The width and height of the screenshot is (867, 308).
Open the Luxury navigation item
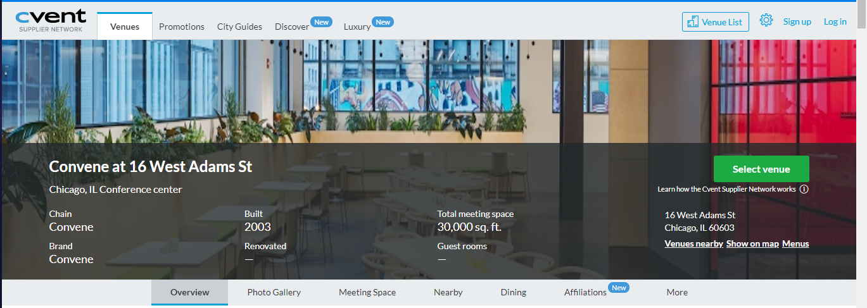click(x=357, y=27)
